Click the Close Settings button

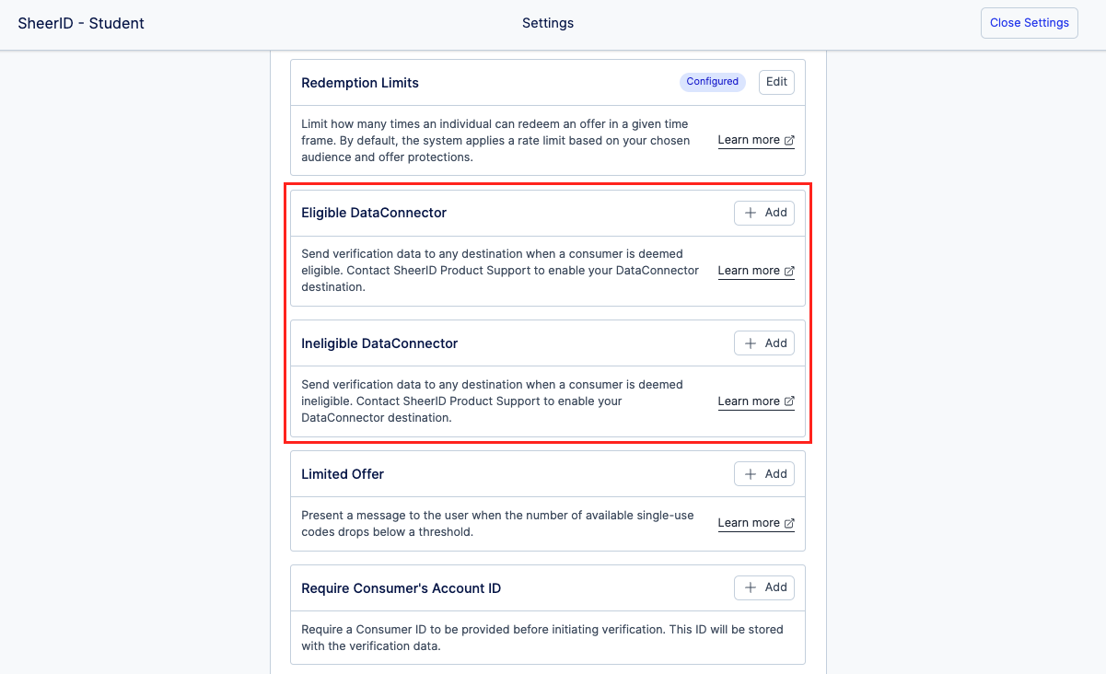point(1029,23)
